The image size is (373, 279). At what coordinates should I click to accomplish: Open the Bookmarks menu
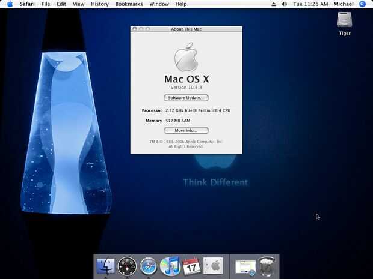129,4
